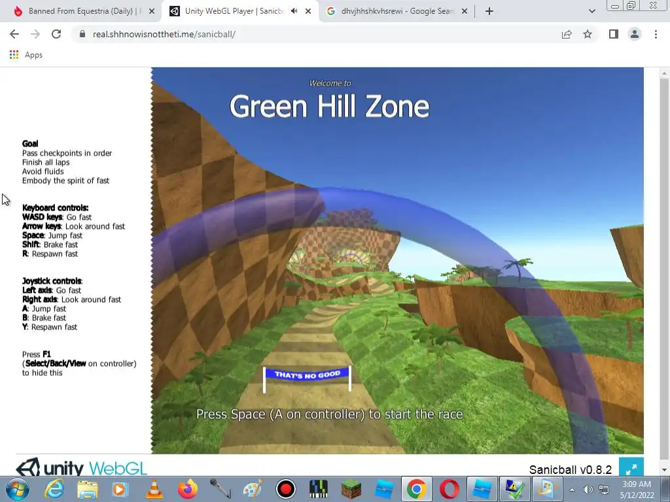Expand the tab search dropdown
The height and width of the screenshot is (502, 670).
click(x=591, y=11)
